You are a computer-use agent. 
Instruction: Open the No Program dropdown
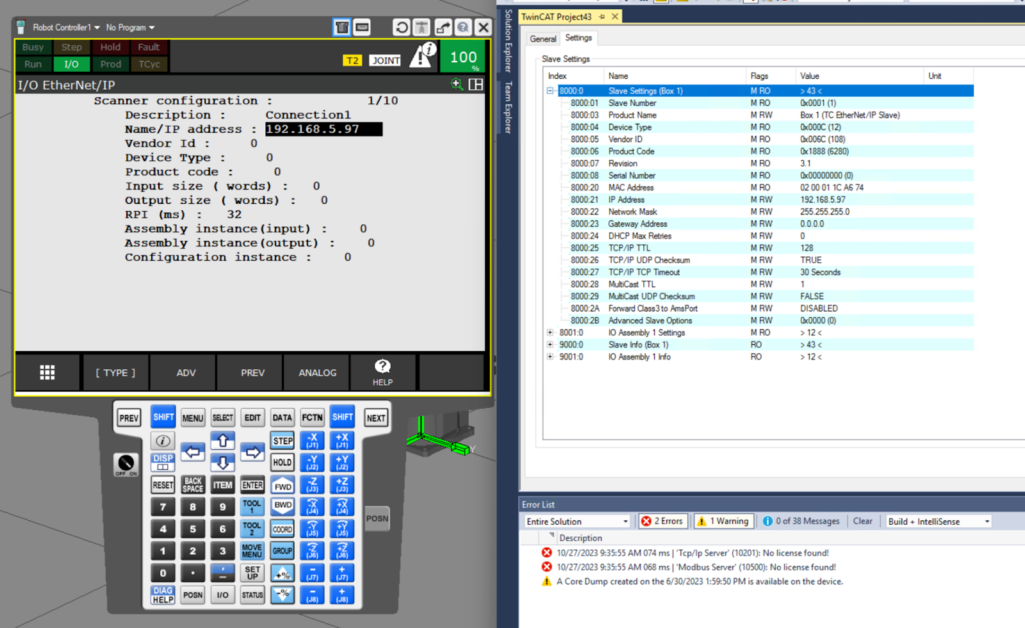[x=130, y=28]
